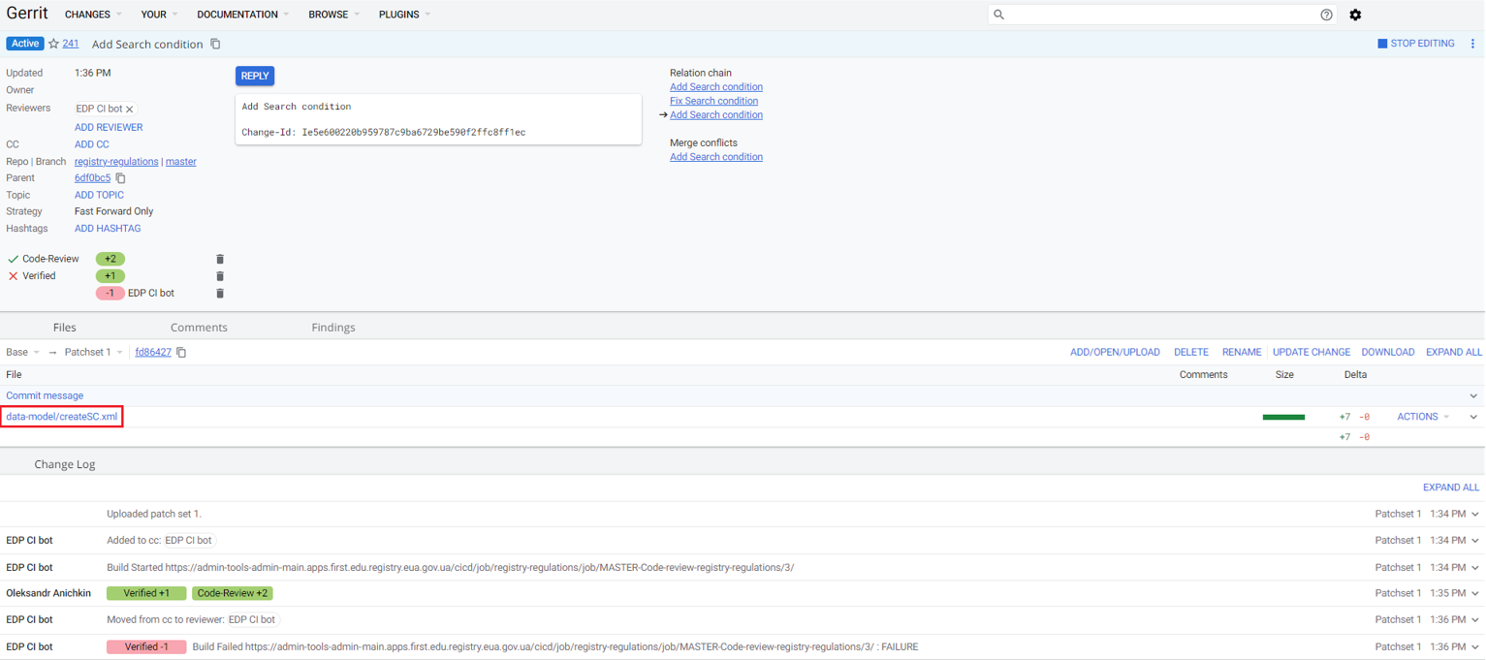1486x660 pixels.
Task: Open settings gear icon
Action: (x=1355, y=15)
